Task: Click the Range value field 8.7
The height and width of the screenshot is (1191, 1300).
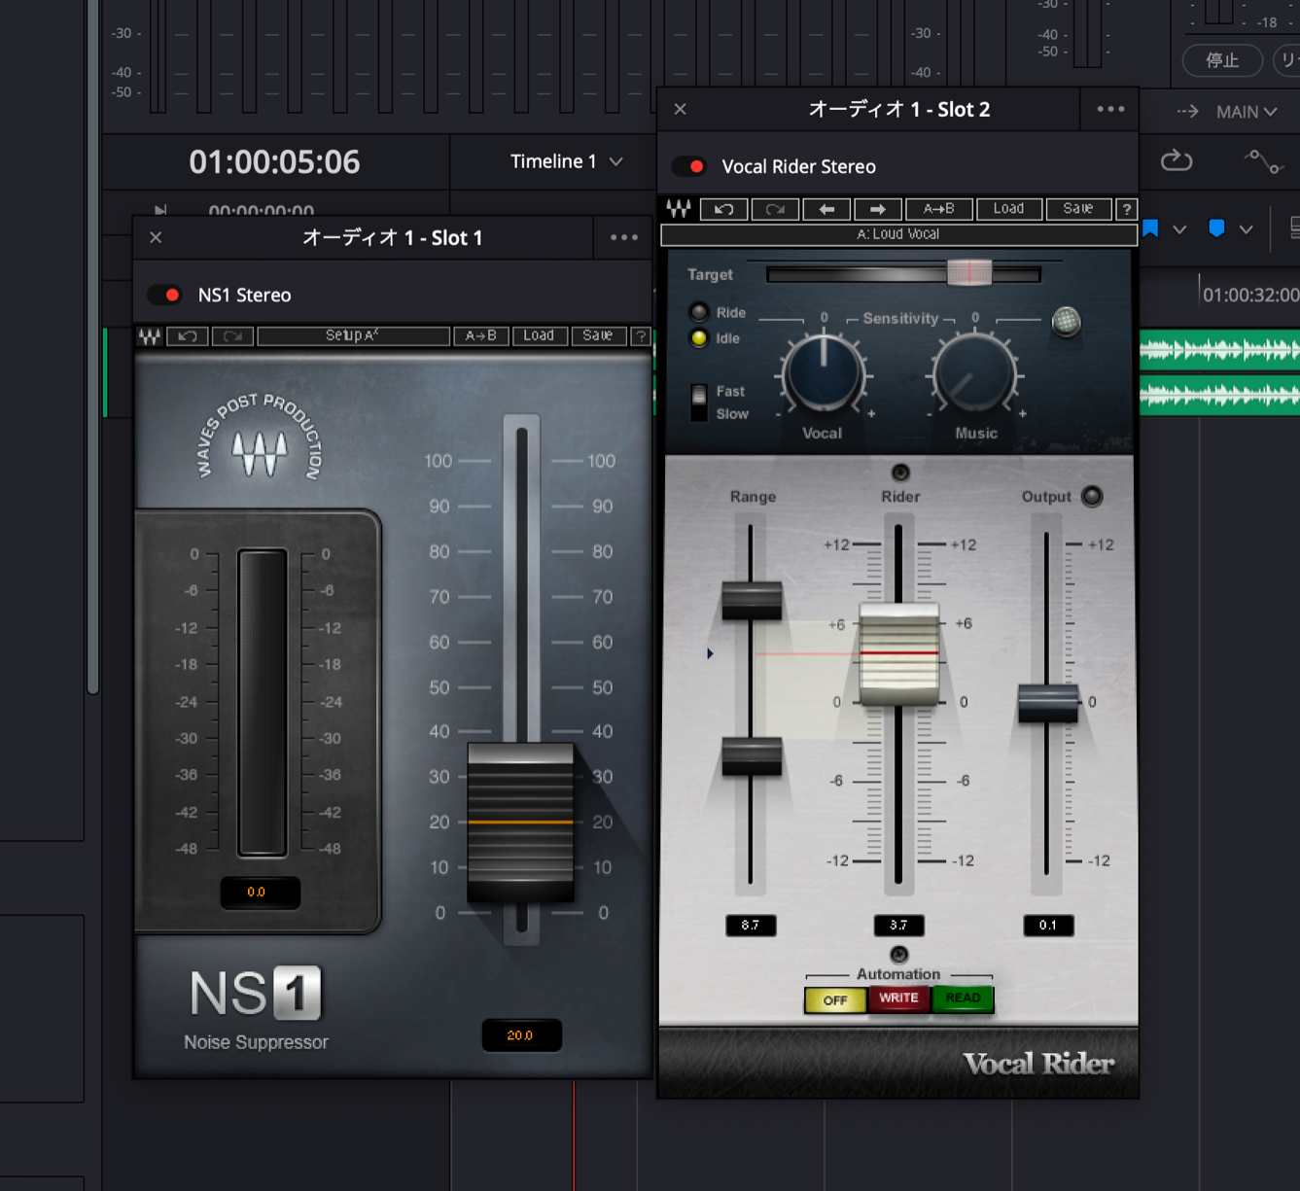Action: (x=751, y=926)
